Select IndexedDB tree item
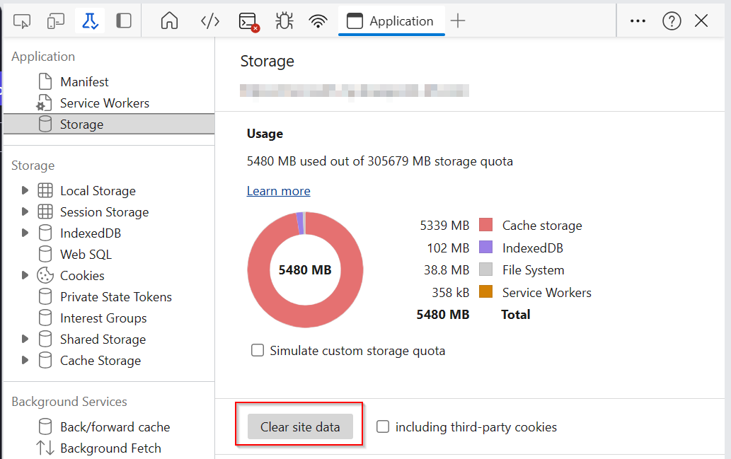 click(x=91, y=233)
